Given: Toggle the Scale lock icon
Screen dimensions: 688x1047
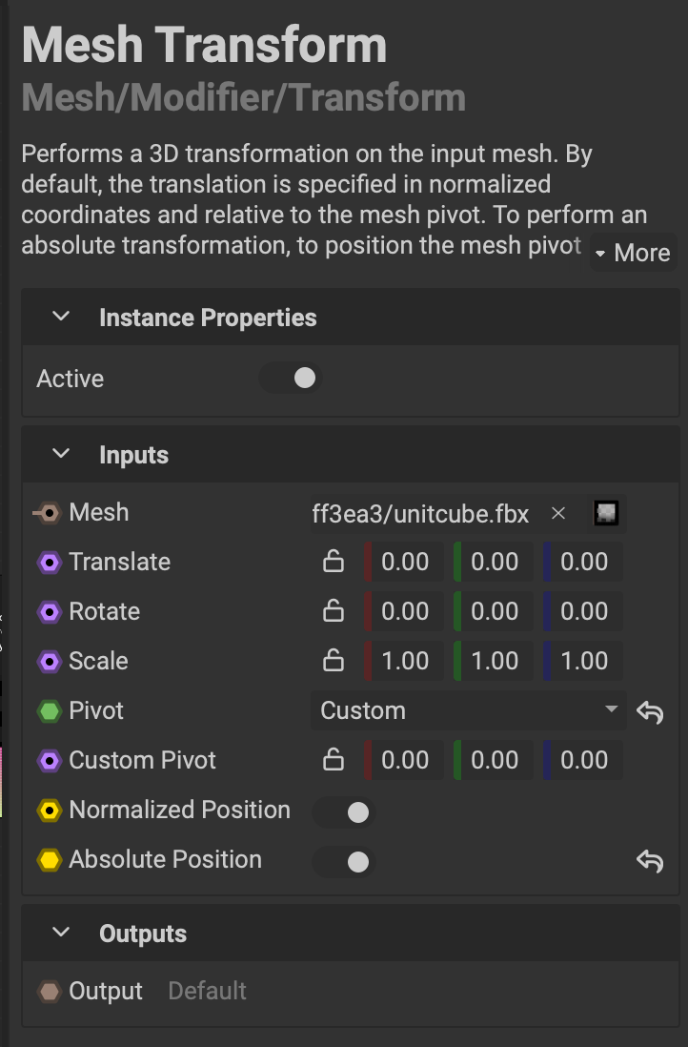Looking at the screenshot, I should pyautogui.click(x=334, y=662).
